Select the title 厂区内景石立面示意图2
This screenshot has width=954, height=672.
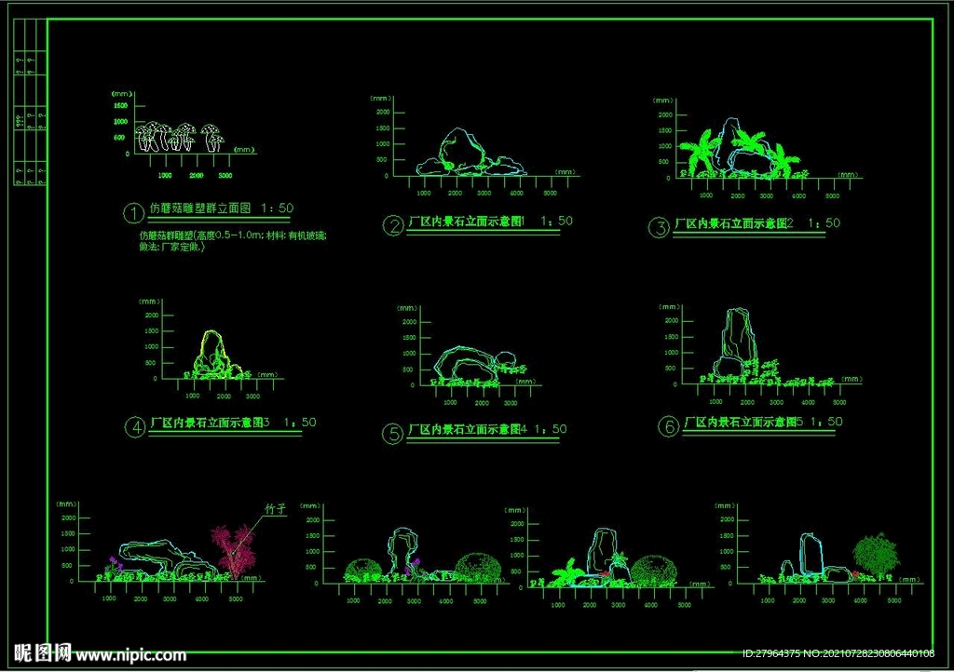tap(734, 223)
